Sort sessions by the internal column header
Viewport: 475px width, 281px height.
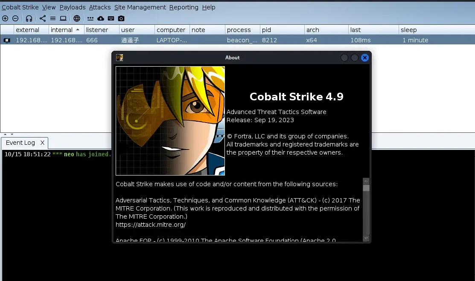(x=61, y=30)
